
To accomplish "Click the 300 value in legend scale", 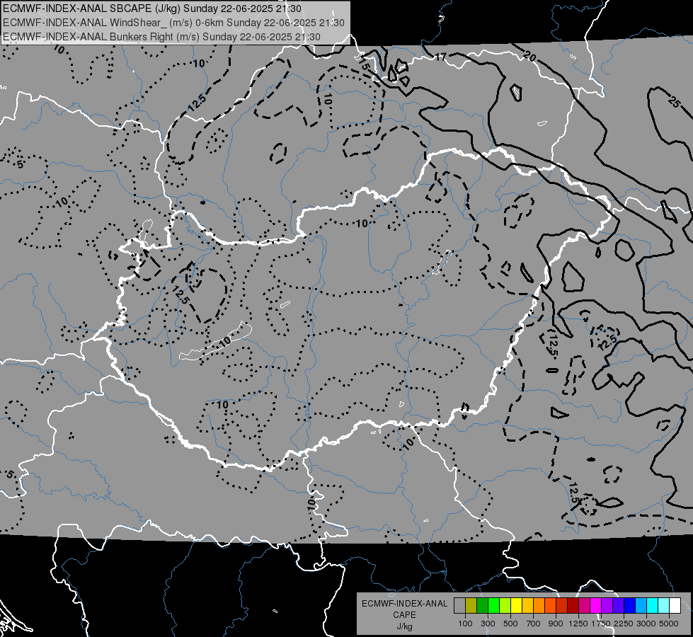I will (488, 624).
